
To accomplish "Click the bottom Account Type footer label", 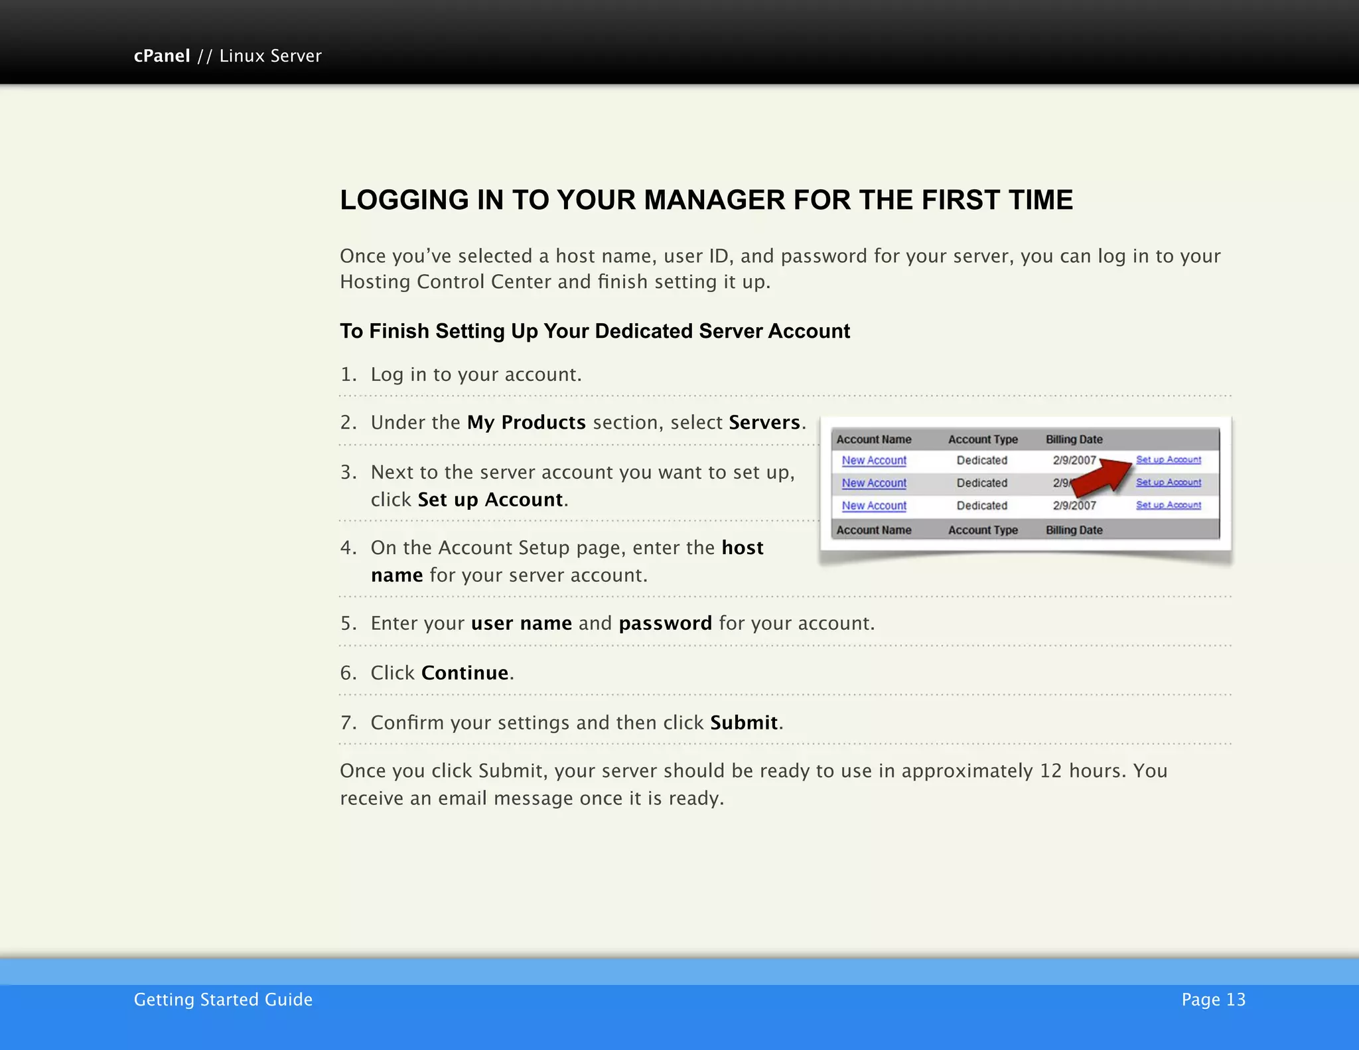I will pyautogui.click(x=983, y=530).
